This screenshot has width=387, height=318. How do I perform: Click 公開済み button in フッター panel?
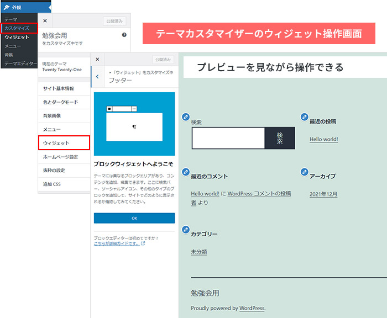(x=163, y=60)
